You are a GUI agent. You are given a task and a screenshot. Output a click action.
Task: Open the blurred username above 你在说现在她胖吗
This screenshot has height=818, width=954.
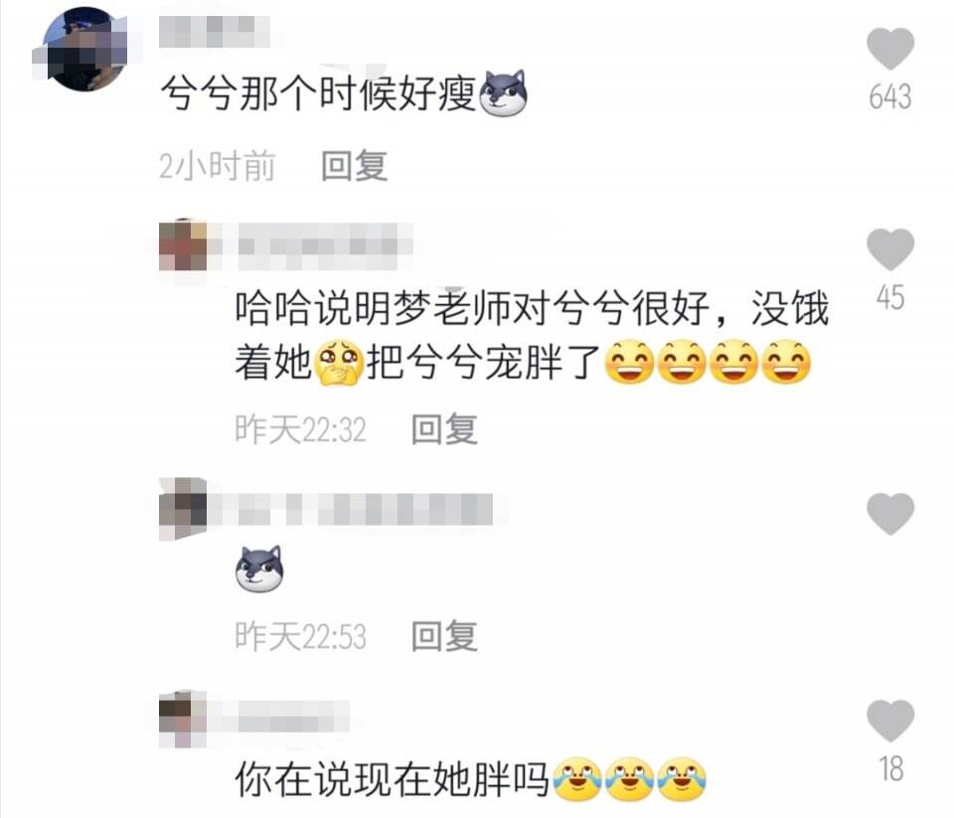[x=293, y=719]
